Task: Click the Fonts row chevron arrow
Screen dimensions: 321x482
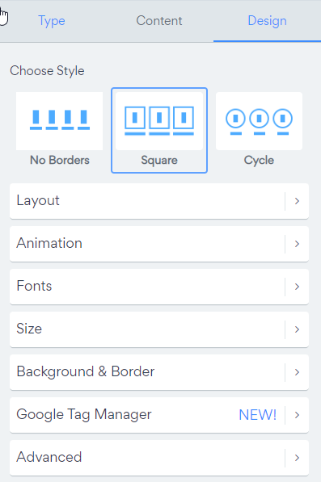Action: coord(297,287)
